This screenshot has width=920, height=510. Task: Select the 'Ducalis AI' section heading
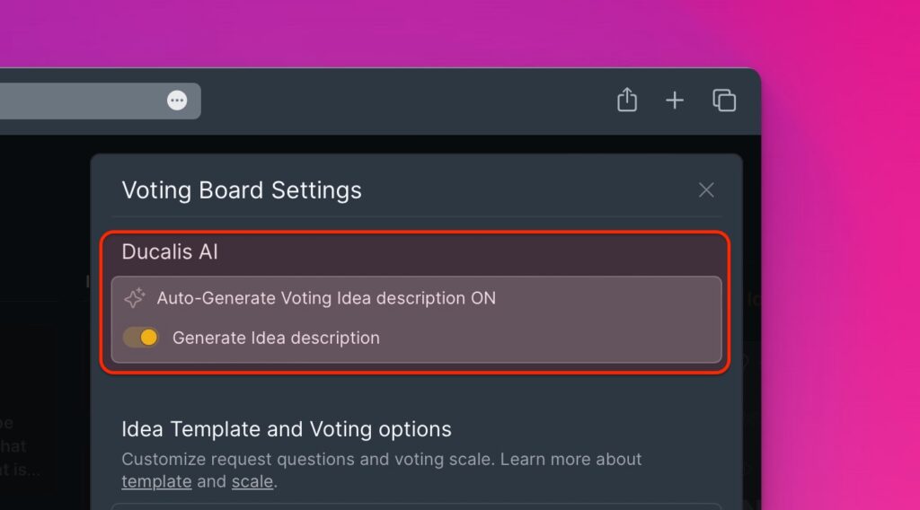tap(170, 251)
